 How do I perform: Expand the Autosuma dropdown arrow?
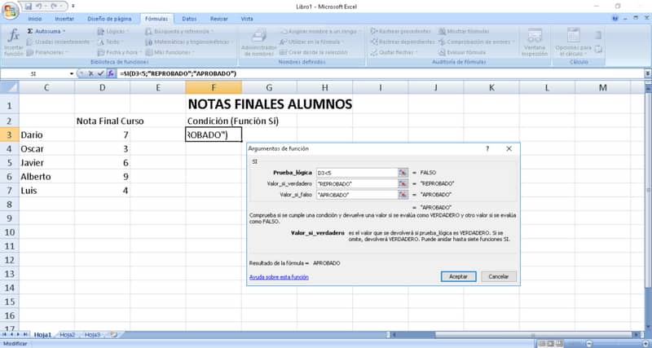click(64, 31)
